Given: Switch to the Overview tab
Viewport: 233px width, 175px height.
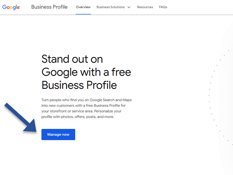Looking at the screenshot, I should tap(83, 7).
